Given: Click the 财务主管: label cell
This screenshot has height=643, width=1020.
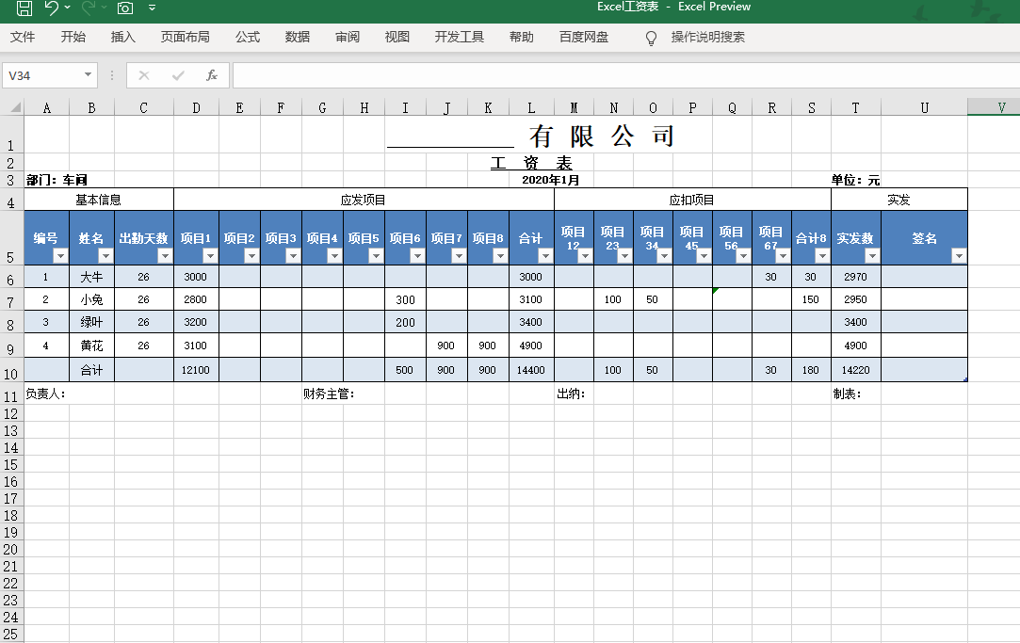Looking at the screenshot, I should click(x=329, y=394).
